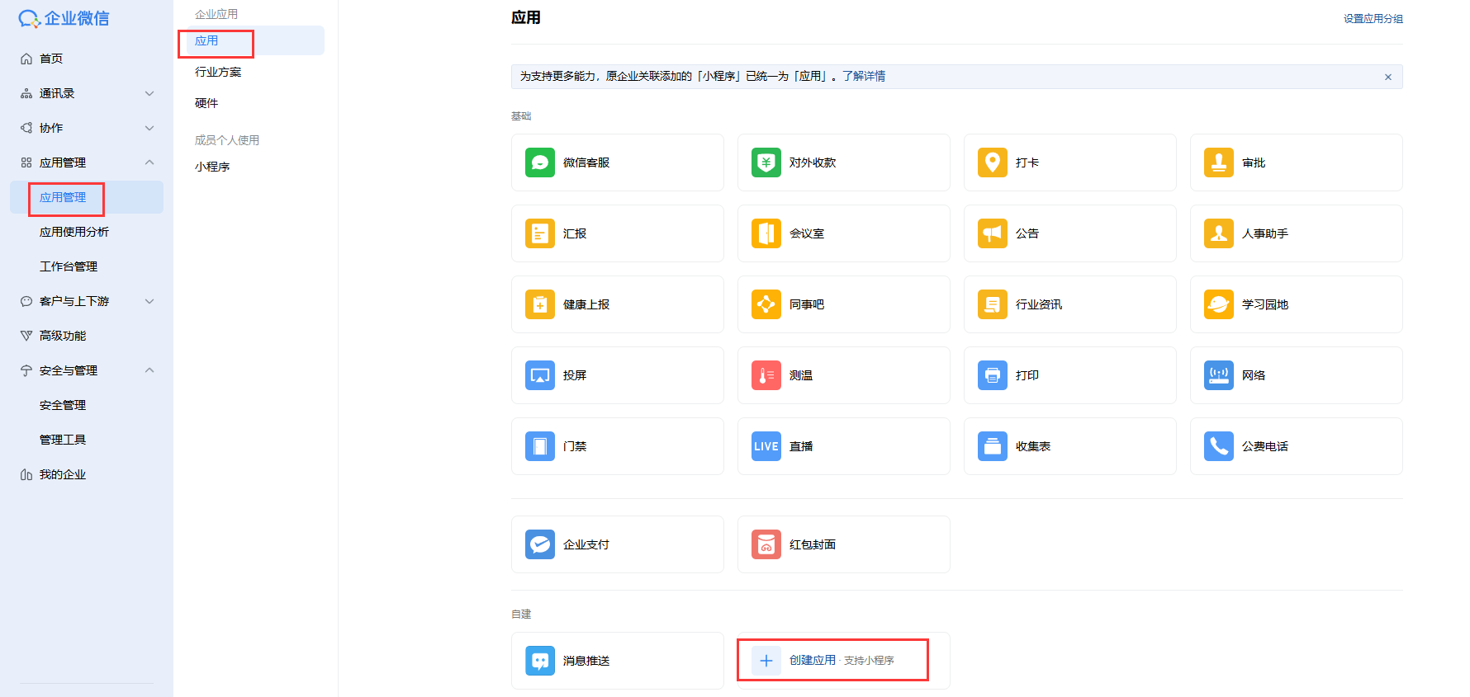
Task: Click the 微信客服 label
Action: [x=586, y=162]
